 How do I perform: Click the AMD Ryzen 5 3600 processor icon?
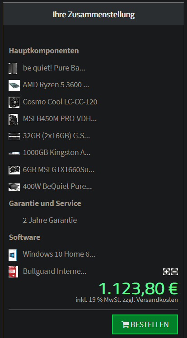[14, 85]
